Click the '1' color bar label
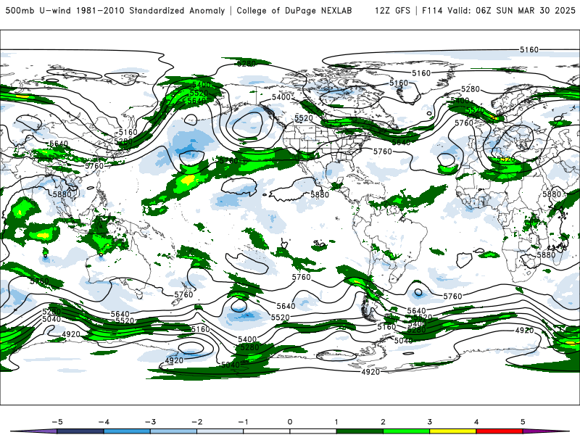 [x=336, y=422]
